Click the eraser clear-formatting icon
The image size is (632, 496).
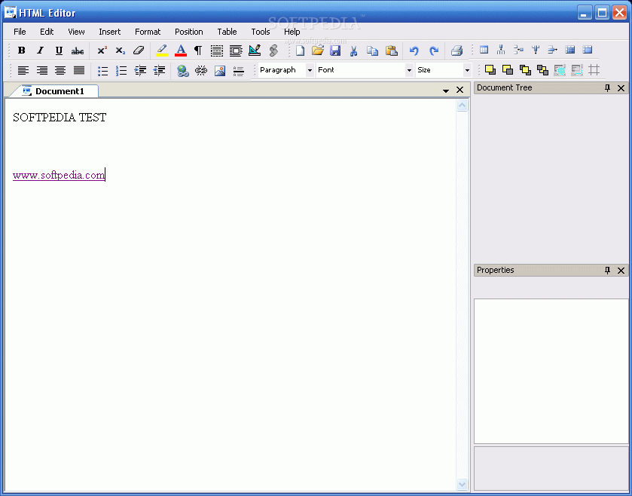tap(139, 51)
